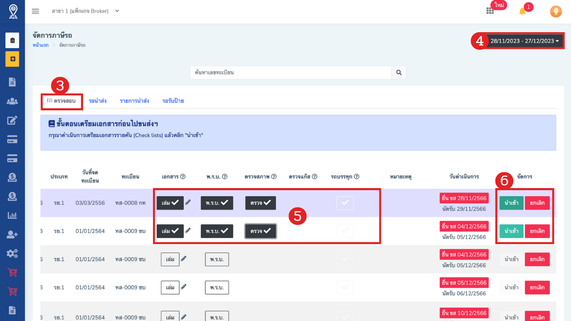This screenshot has height=321, width=571.
Task: Toggle พ.ร.บ. in the ยื่น ขส 10/12/2566 row
Action: (x=217, y=317)
